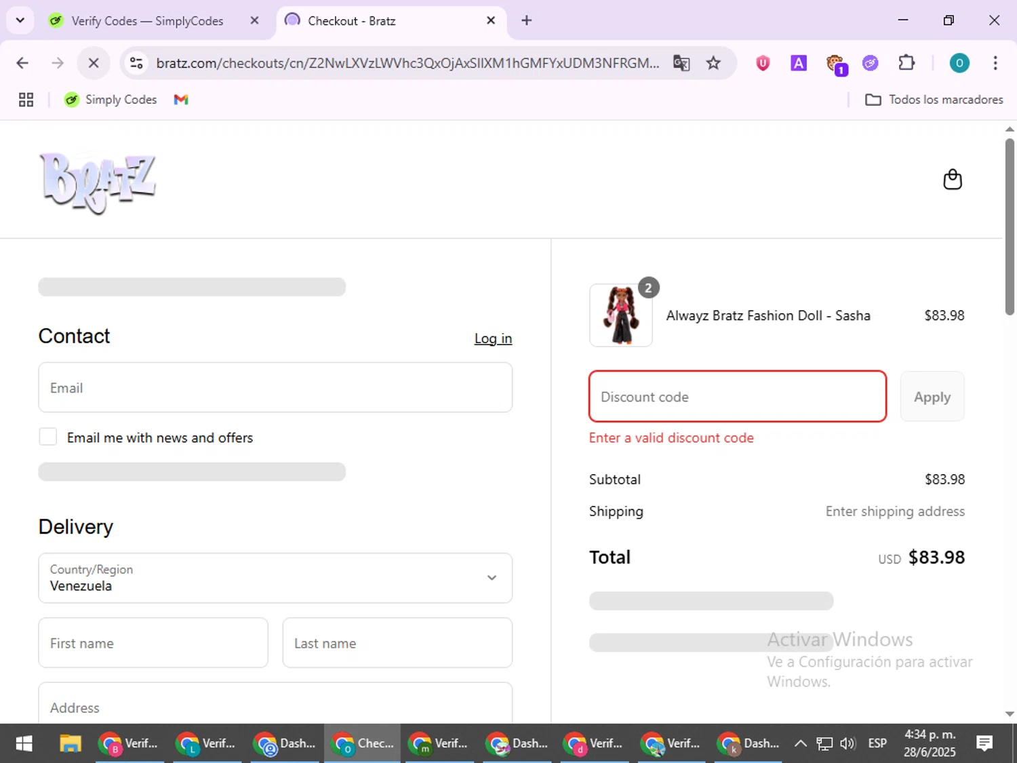Viewport: 1017px width, 763px height.
Task: Open the shopping bag cart icon
Action: tap(953, 180)
